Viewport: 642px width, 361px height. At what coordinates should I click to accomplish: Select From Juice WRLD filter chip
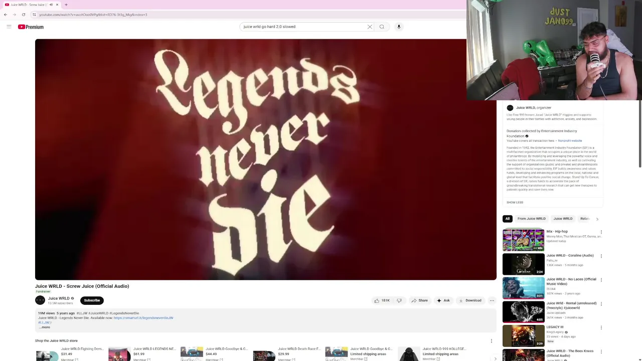coord(531,219)
